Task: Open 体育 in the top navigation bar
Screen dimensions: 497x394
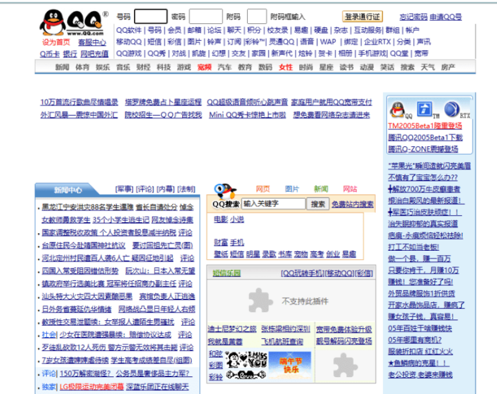Action: pyautogui.click(x=82, y=67)
